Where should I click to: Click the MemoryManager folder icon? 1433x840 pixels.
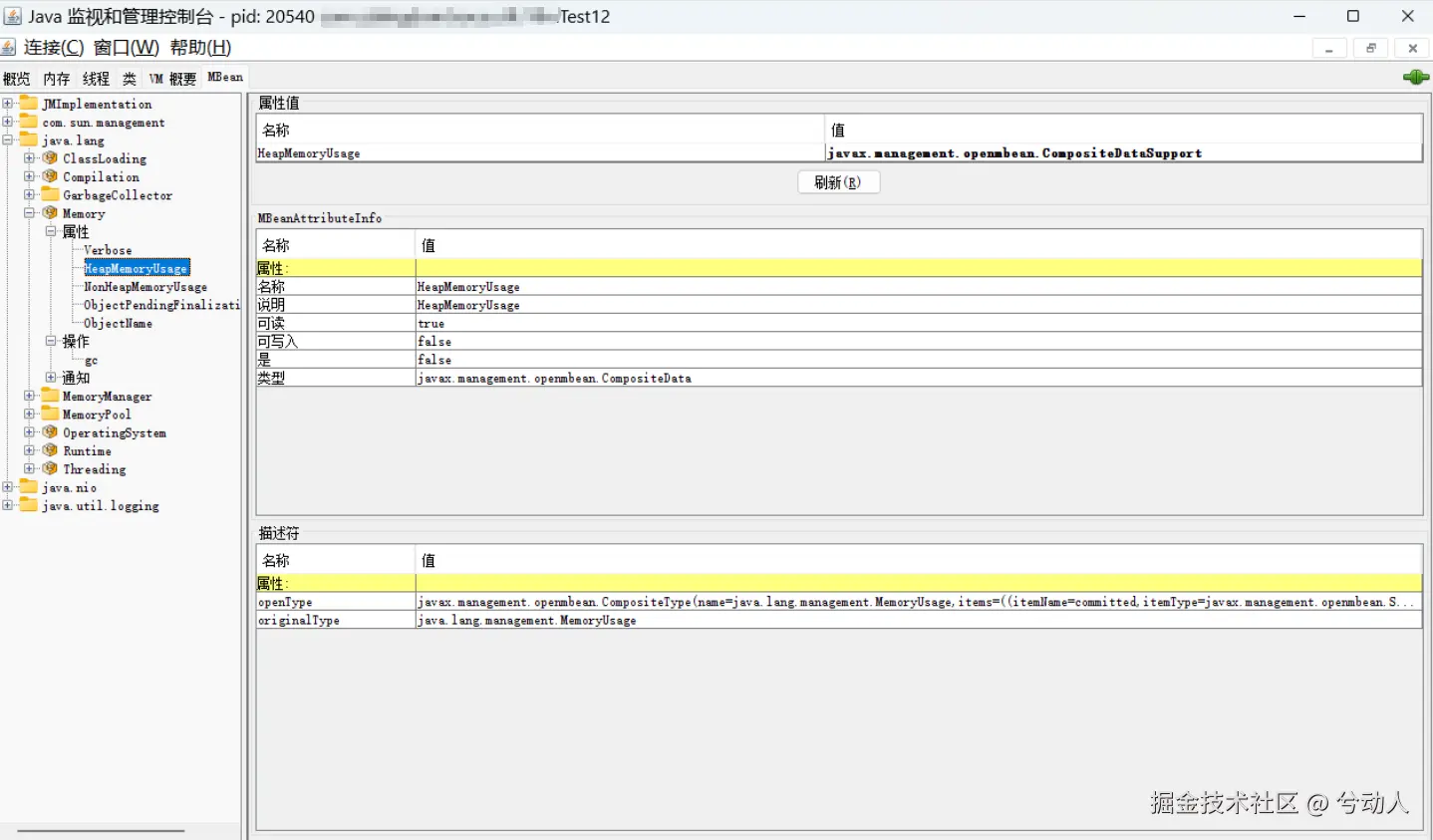pyautogui.click(x=50, y=396)
